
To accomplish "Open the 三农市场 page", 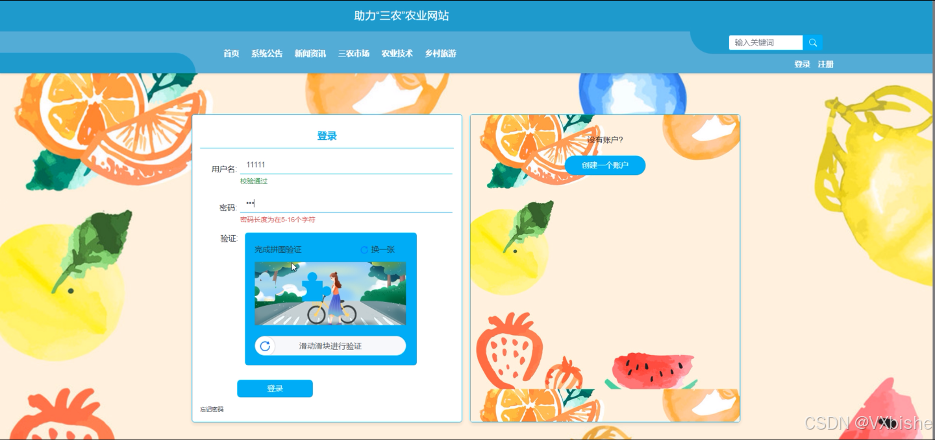I will click(354, 54).
